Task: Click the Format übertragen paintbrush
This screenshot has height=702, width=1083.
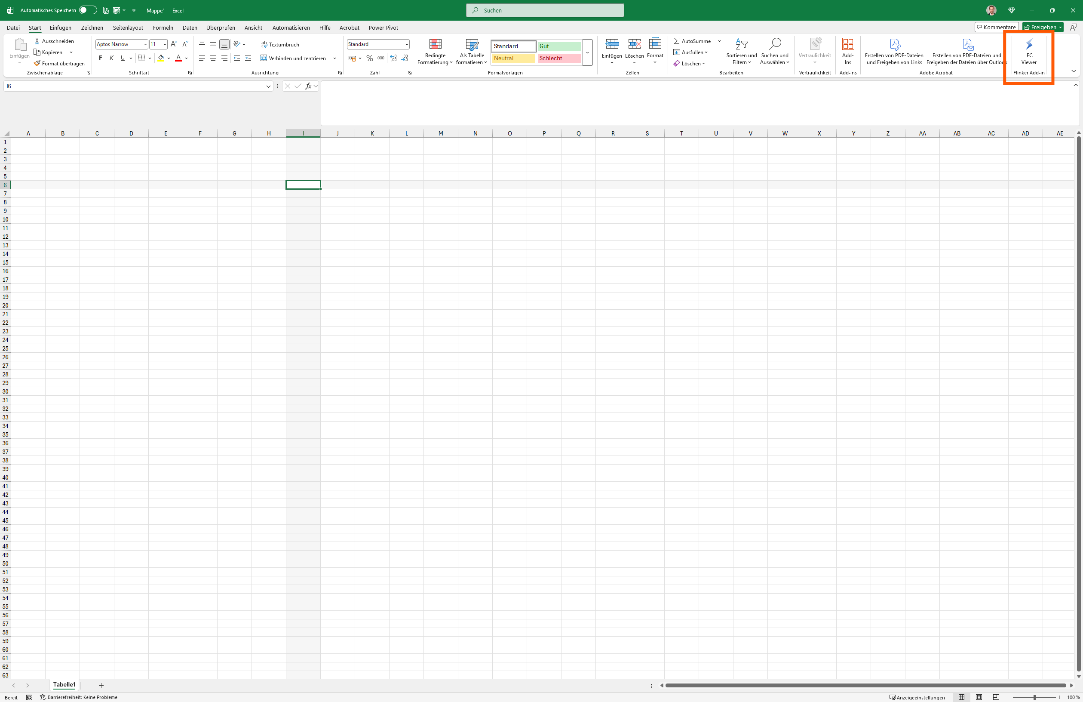Action: tap(37, 63)
